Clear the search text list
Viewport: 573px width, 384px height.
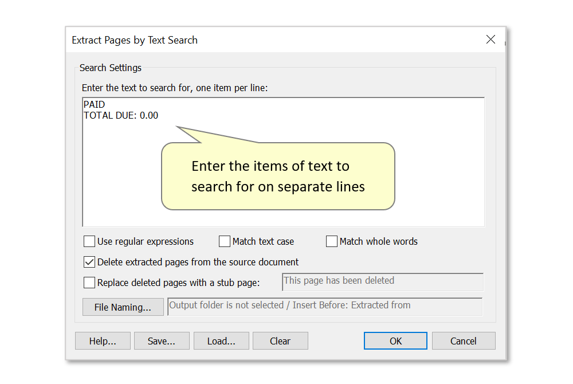click(x=280, y=340)
